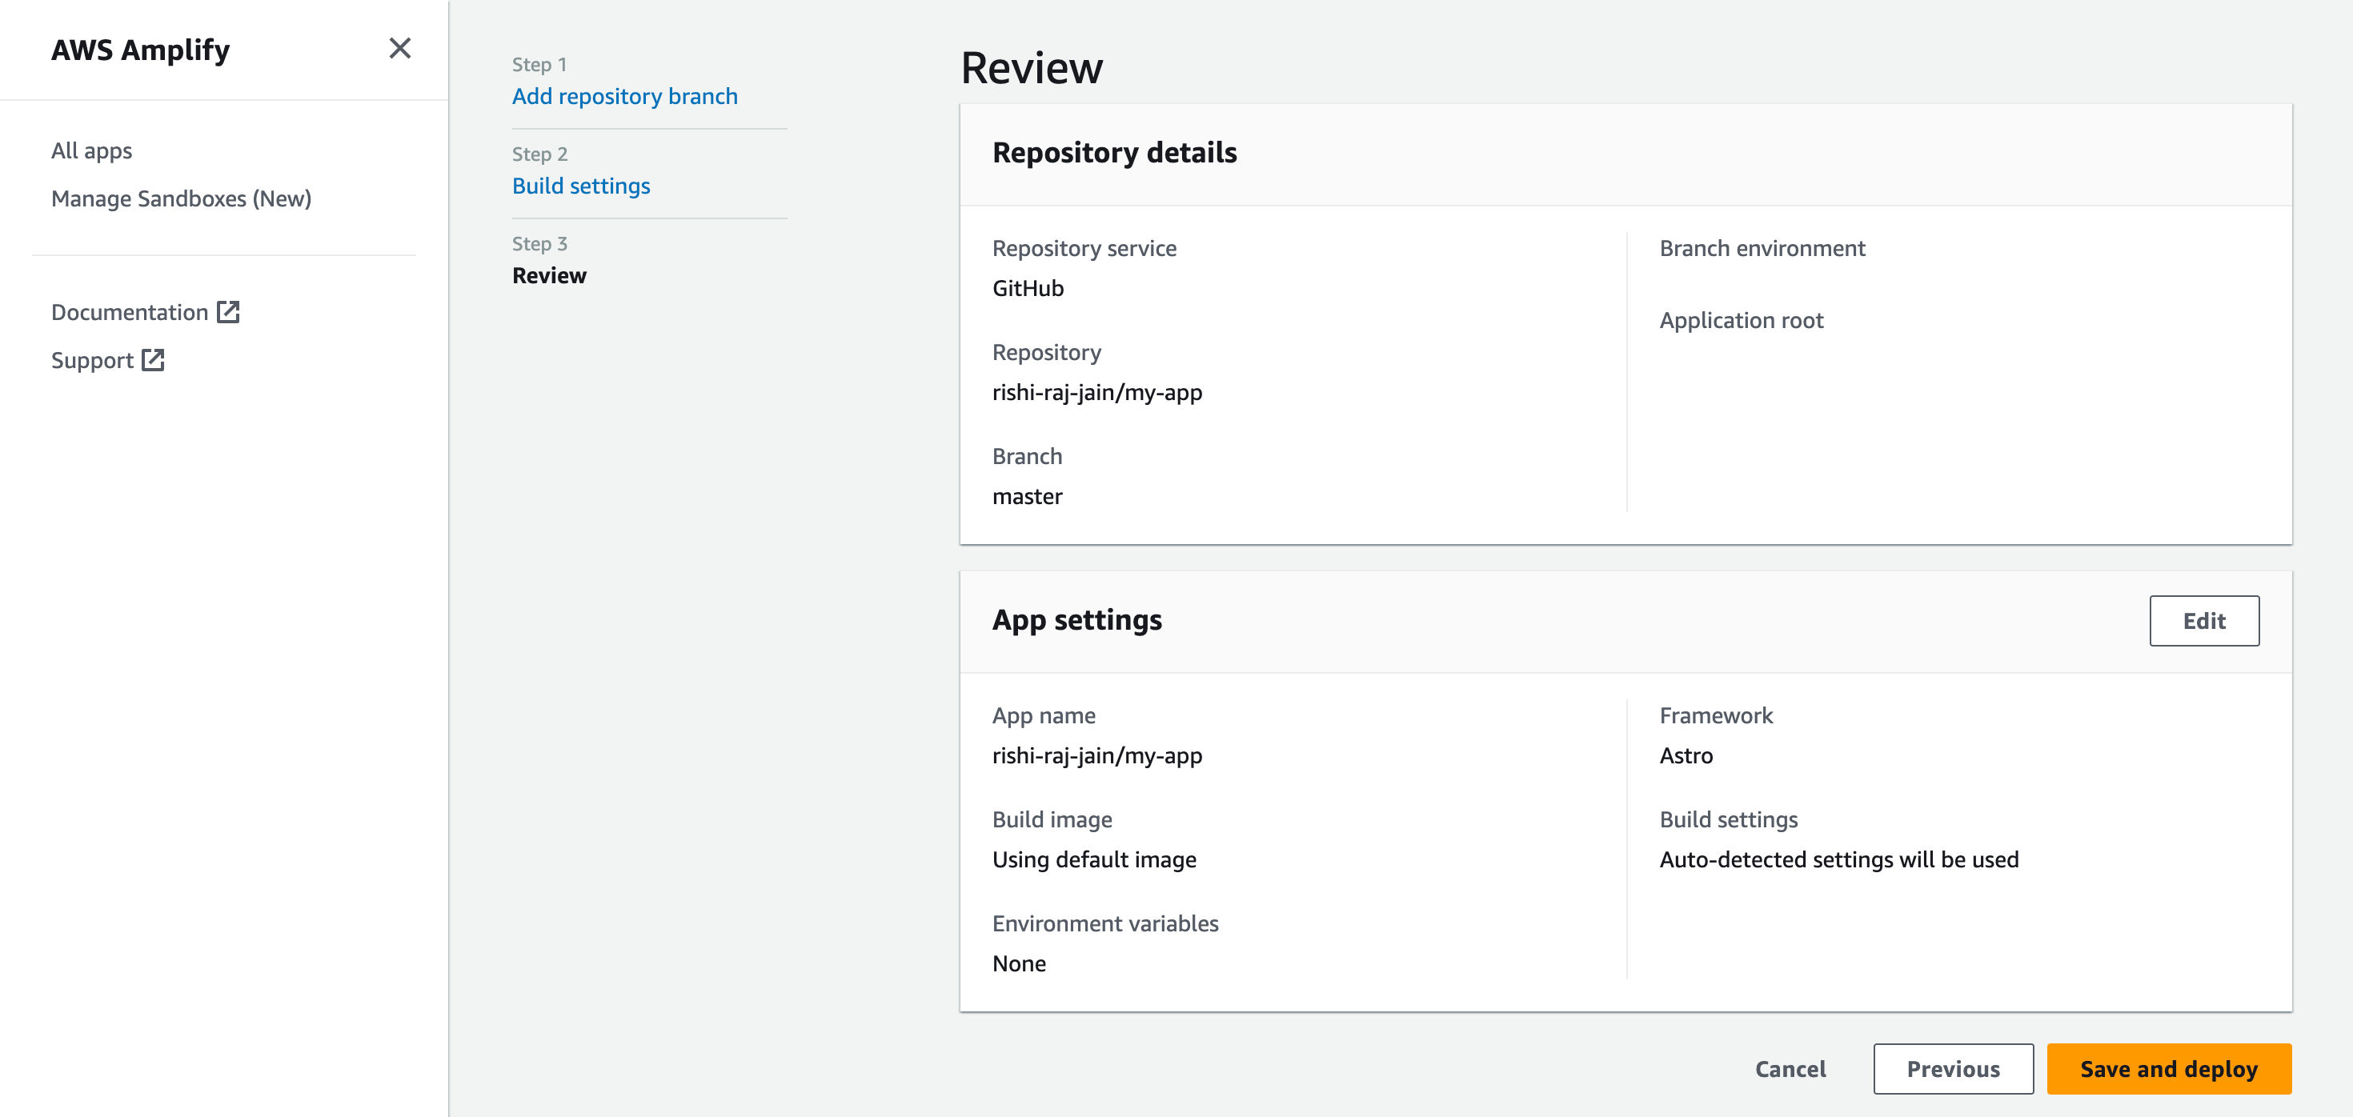The width and height of the screenshot is (2353, 1117).
Task: Select app name value rishi-raj-jain/my-app
Action: point(1097,756)
